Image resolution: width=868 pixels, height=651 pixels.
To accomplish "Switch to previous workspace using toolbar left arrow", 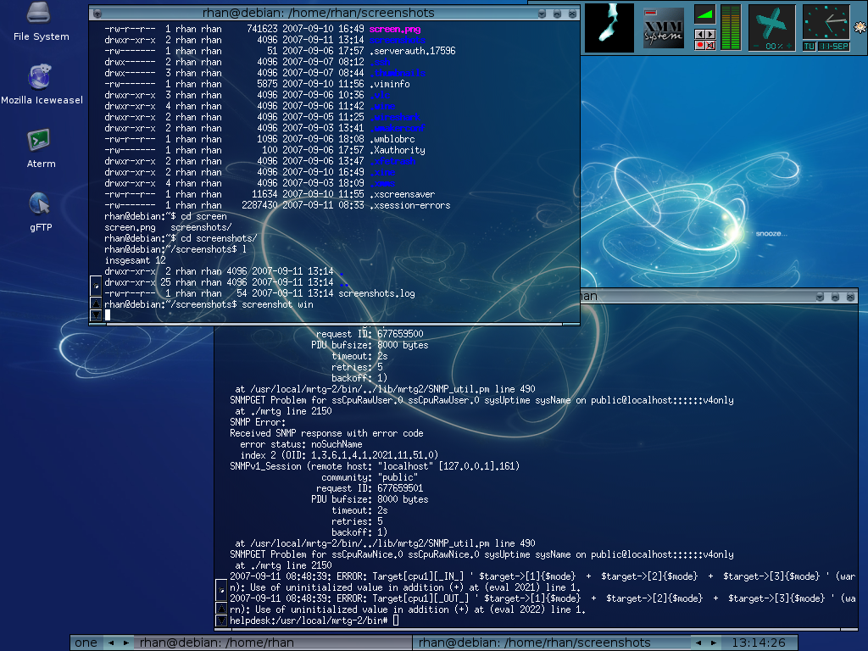I will [110, 643].
